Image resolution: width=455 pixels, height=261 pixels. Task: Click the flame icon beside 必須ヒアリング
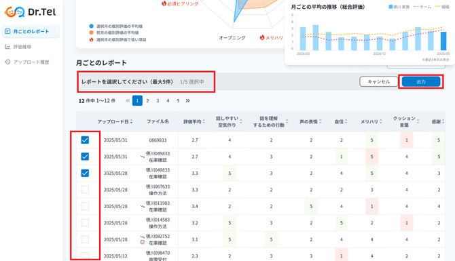tap(164, 3)
